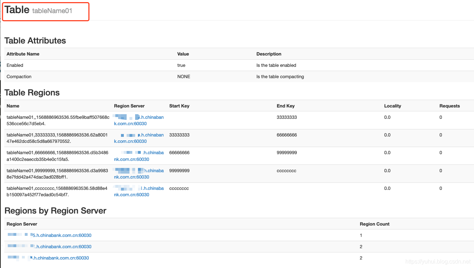The image size is (474, 268).
Task: Click 'Region Server' header in Regions by Region Server
Action: pos(22,224)
